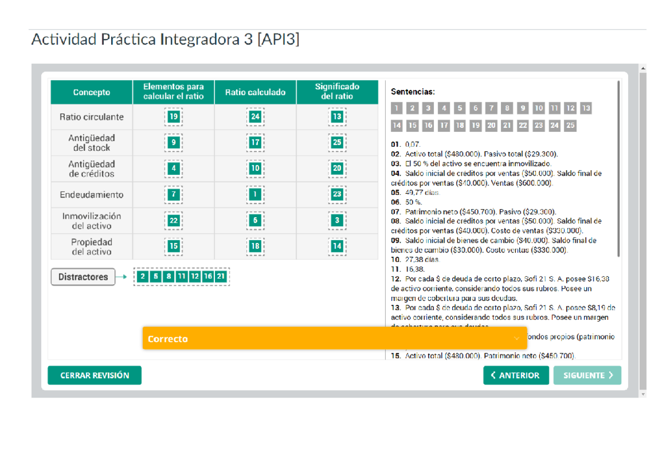Select tile 10 in Antigüedad de créditos row

pos(255,168)
